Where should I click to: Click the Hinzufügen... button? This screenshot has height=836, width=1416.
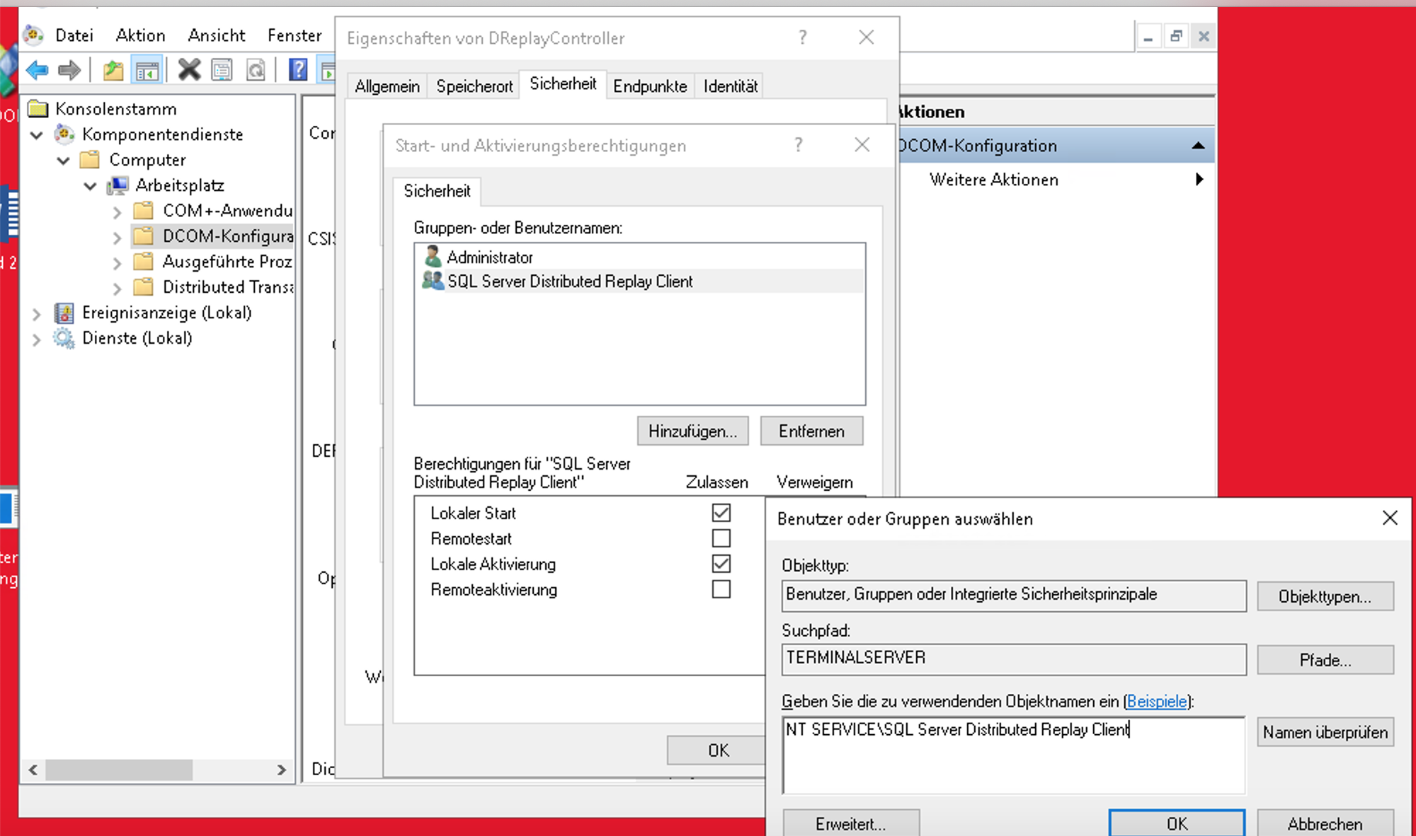click(x=693, y=431)
